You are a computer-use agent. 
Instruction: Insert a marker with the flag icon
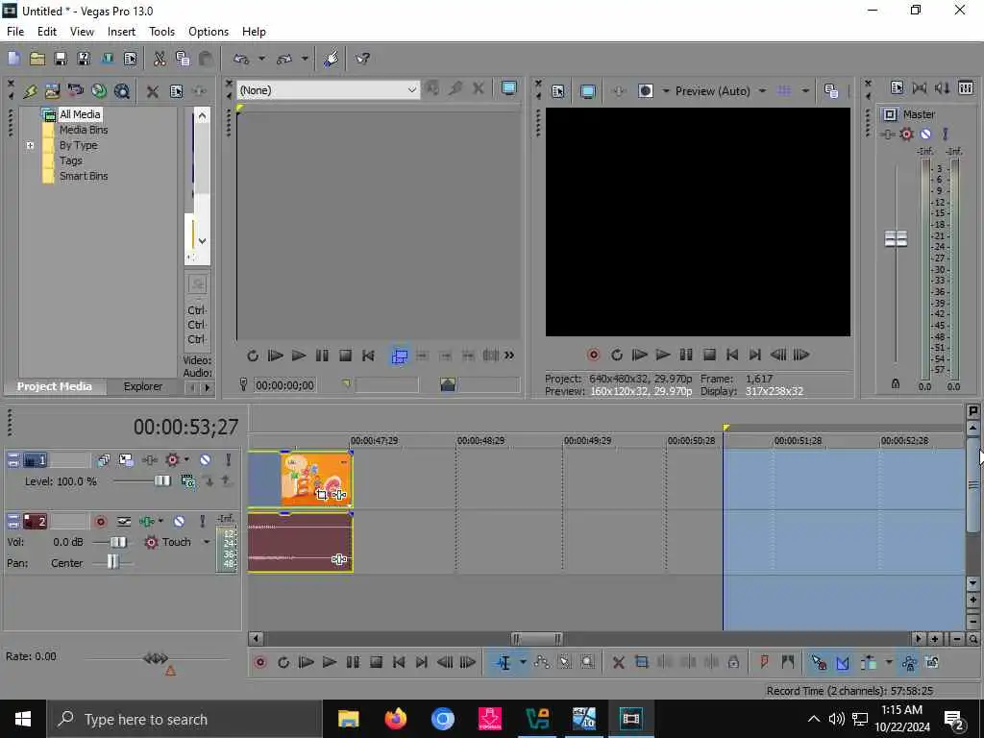coord(764,663)
